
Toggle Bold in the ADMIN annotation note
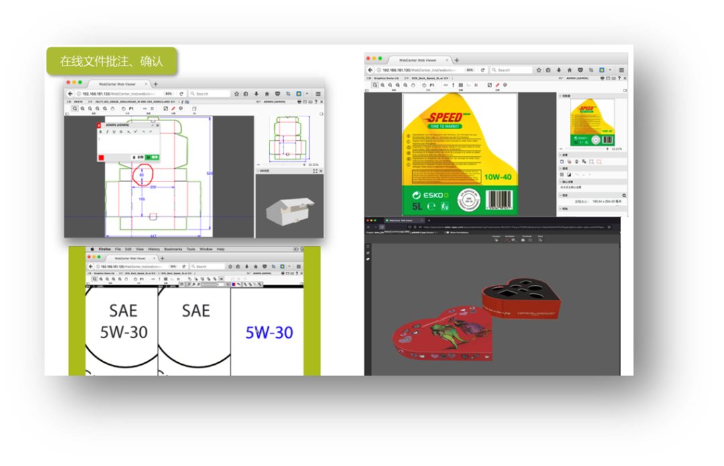100,131
